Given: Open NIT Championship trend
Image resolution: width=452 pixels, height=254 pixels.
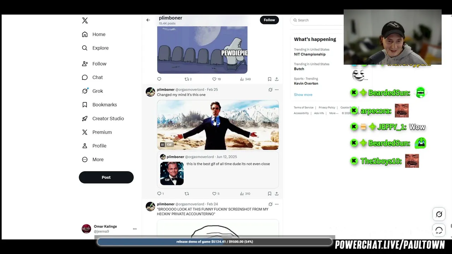Looking at the screenshot, I should point(310,54).
